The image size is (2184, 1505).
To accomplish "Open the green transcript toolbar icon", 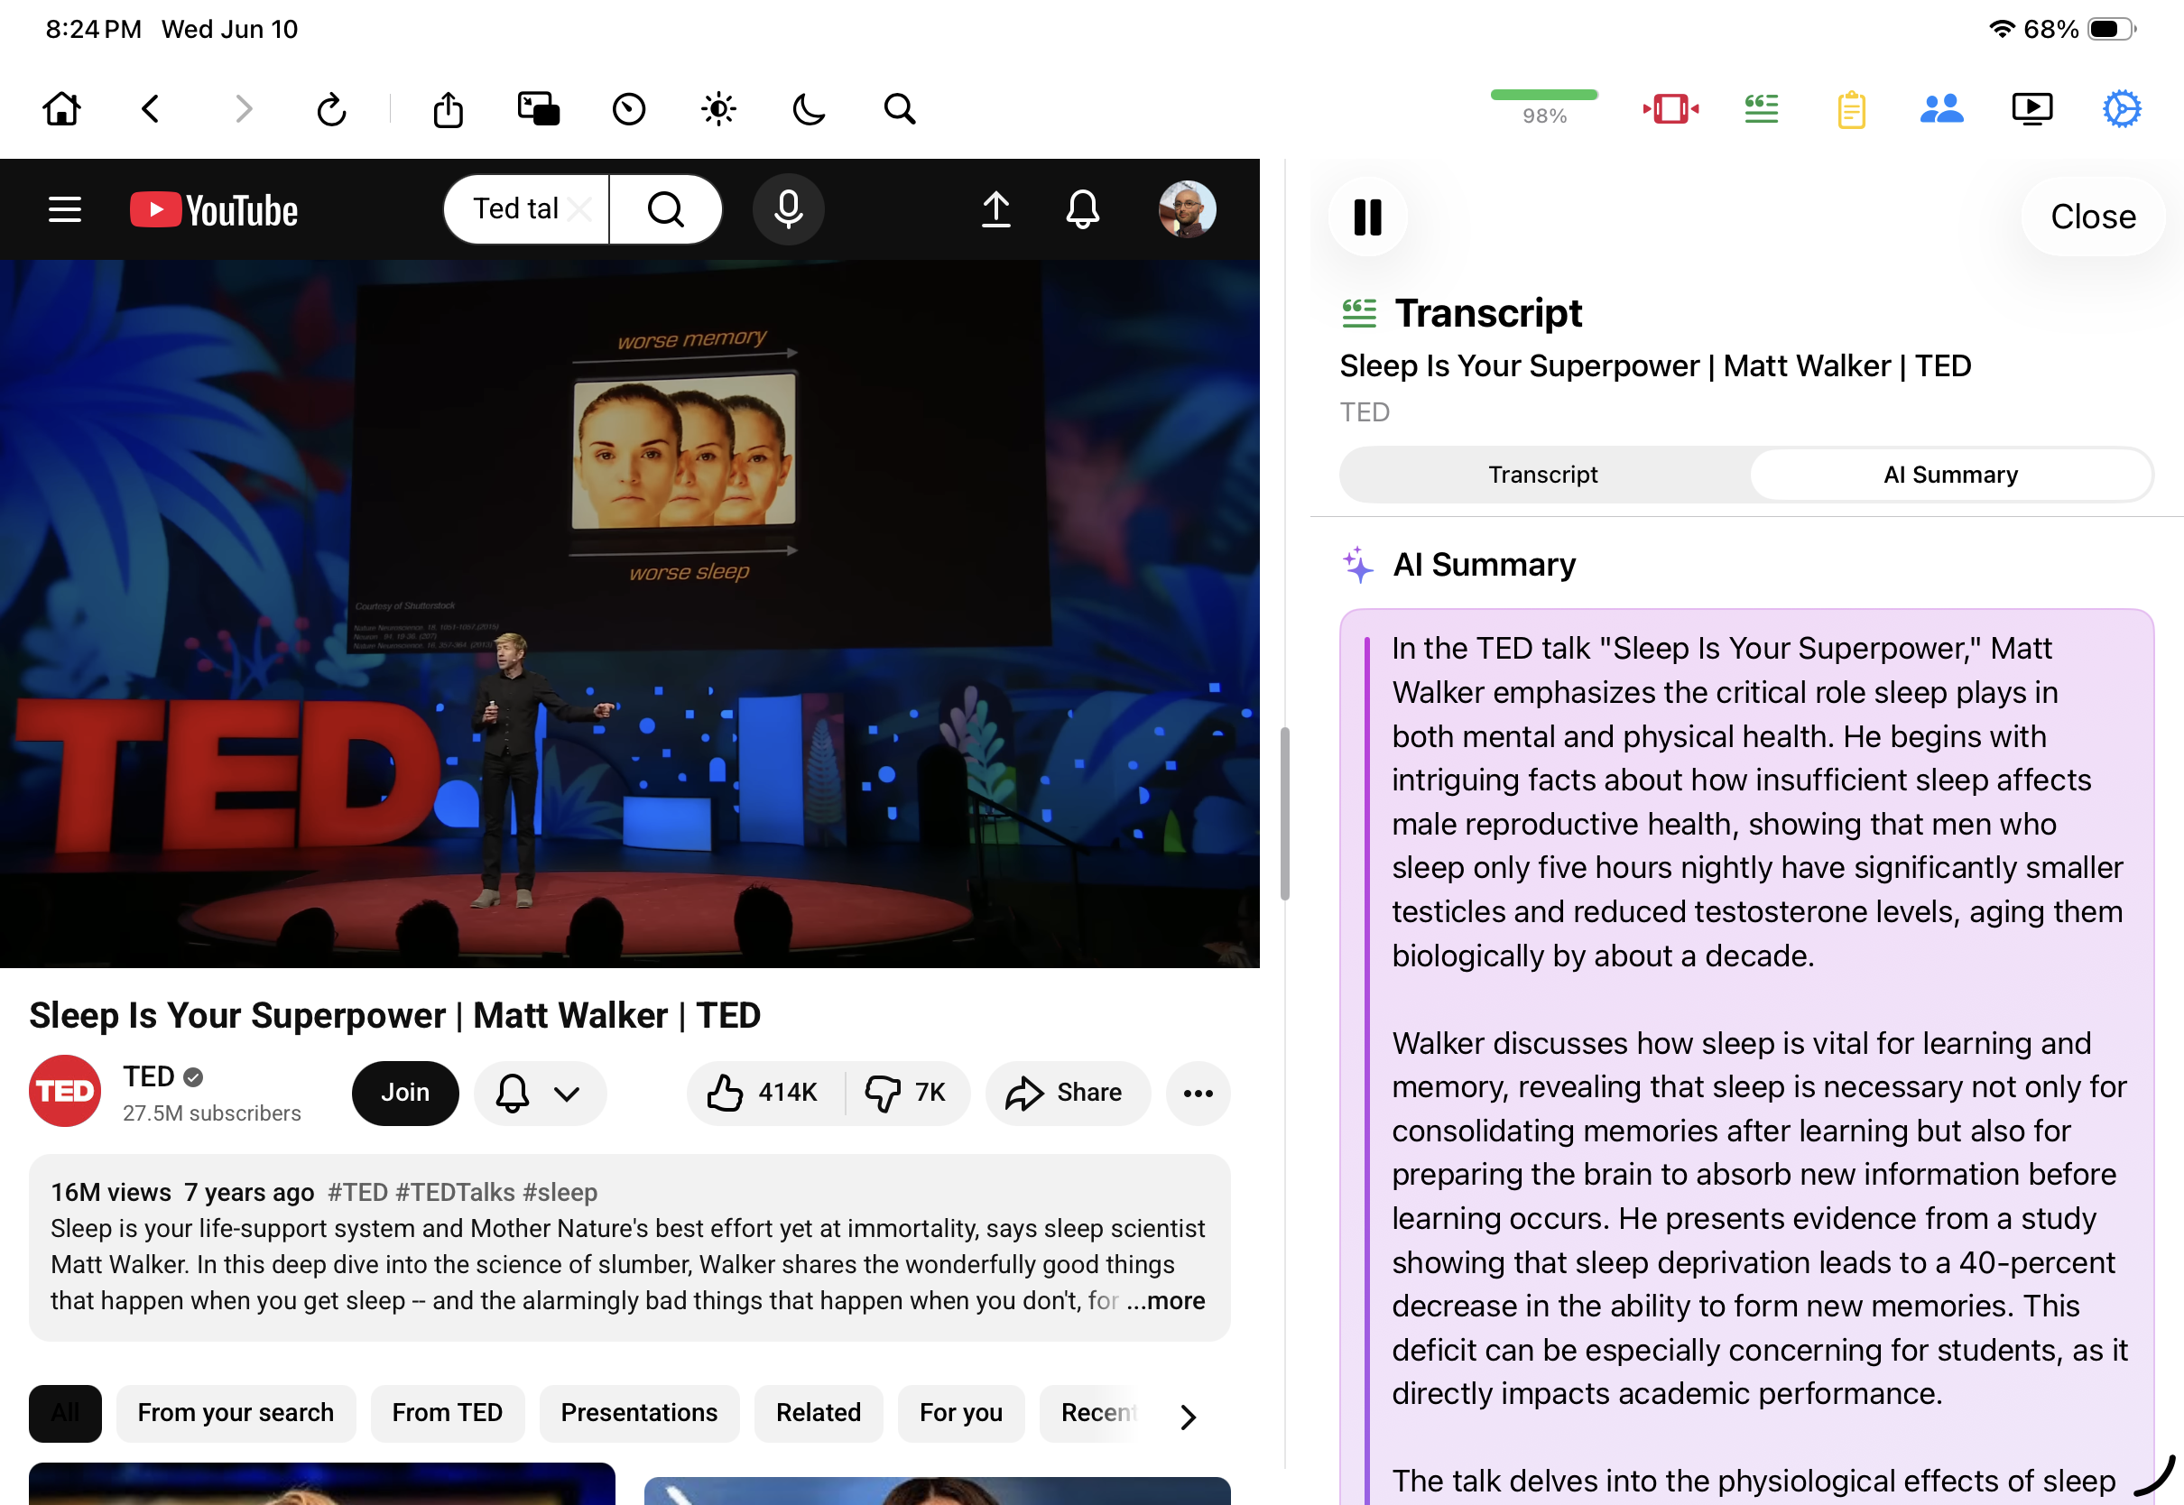I will click(1761, 109).
